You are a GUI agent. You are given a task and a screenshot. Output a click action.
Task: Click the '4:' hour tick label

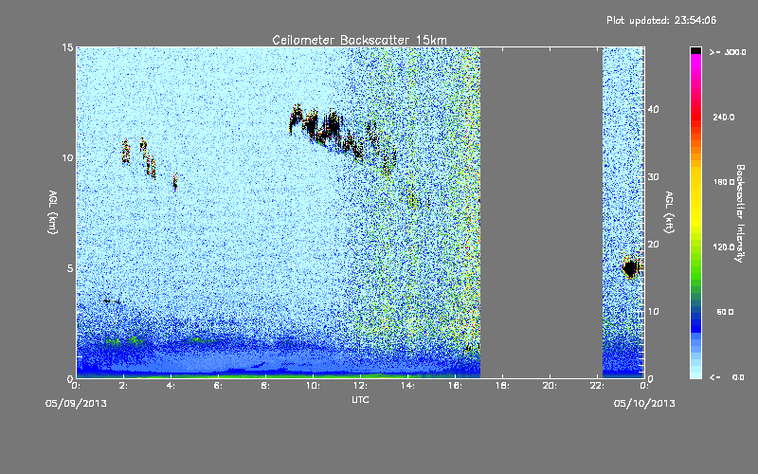[x=171, y=386]
